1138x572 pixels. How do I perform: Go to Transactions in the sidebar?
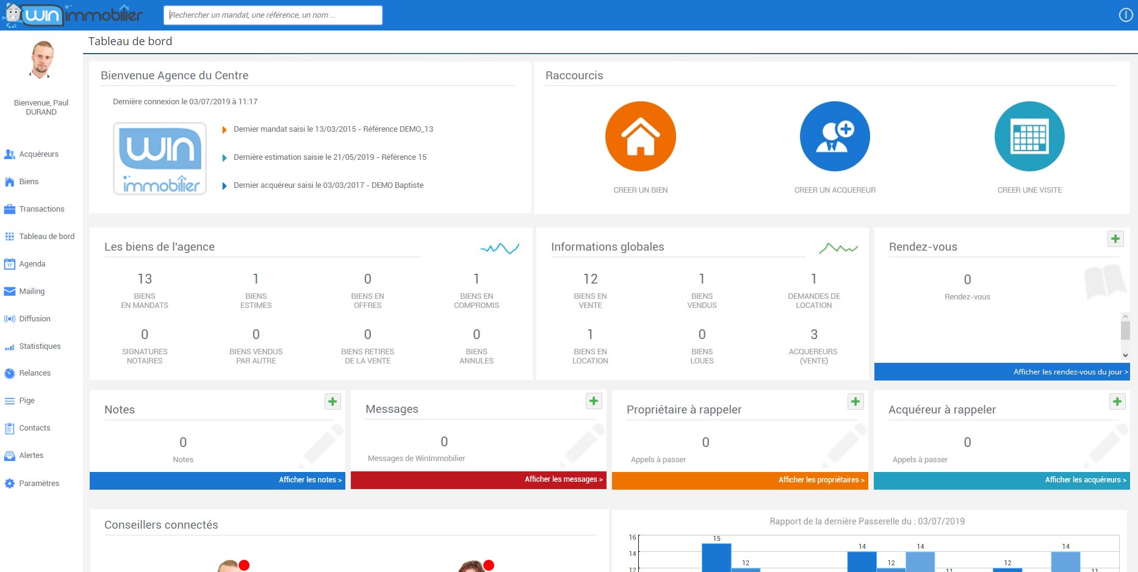tap(41, 209)
